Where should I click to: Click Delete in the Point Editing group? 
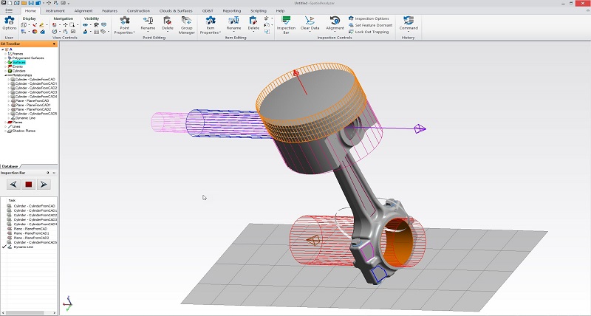point(168,23)
